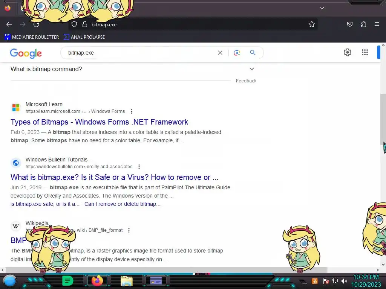Click 'Windows Bulletin Tutorials -' source name
386x289 pixels.
click(58, 160)
